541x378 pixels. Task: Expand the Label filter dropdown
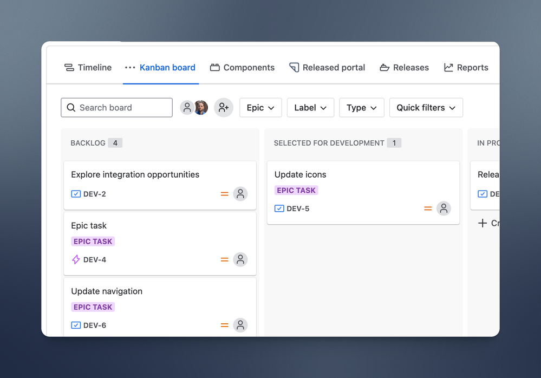(310, 108)
